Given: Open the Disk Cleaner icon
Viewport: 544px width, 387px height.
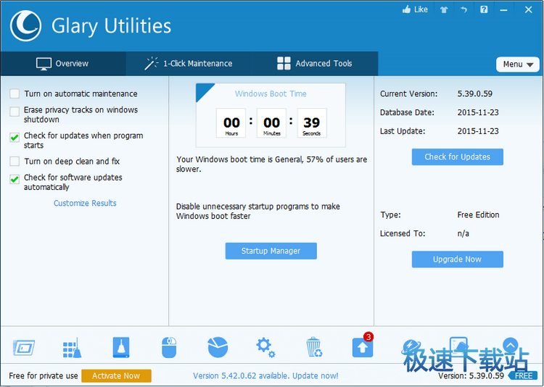Looking at the screenshot, I should tap(121, 347).
